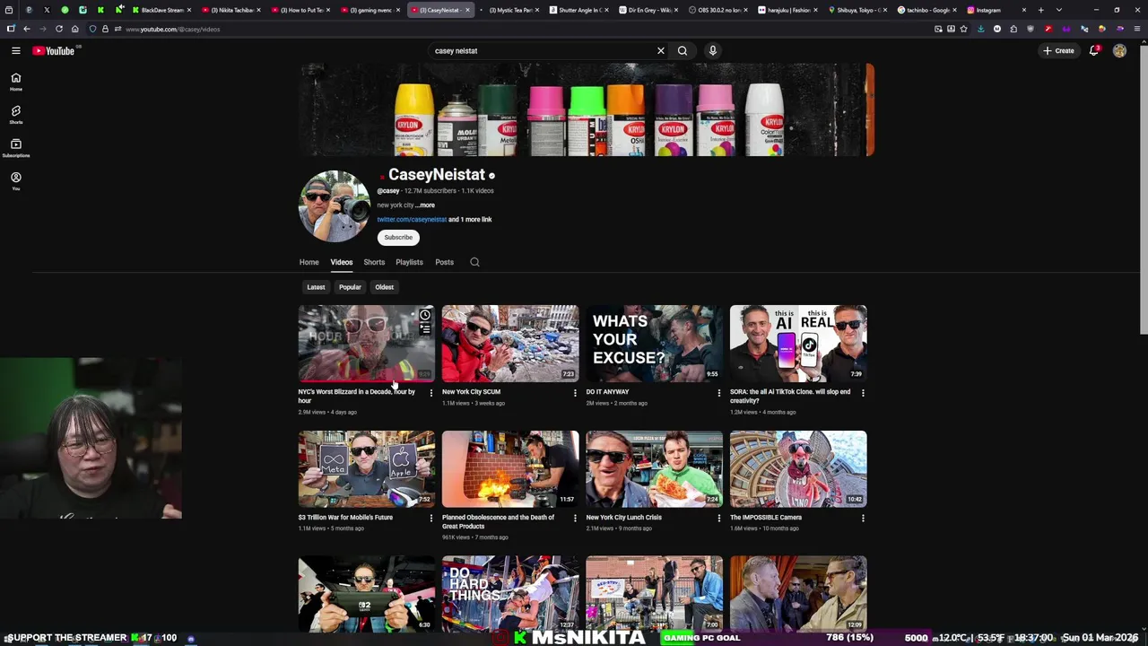Open twitter.com/caseyneistat link
Viewport: 1148px width, 646px height.
coord(412,220)
